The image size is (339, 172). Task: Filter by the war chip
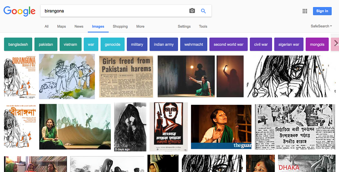(x=91, y=44)
